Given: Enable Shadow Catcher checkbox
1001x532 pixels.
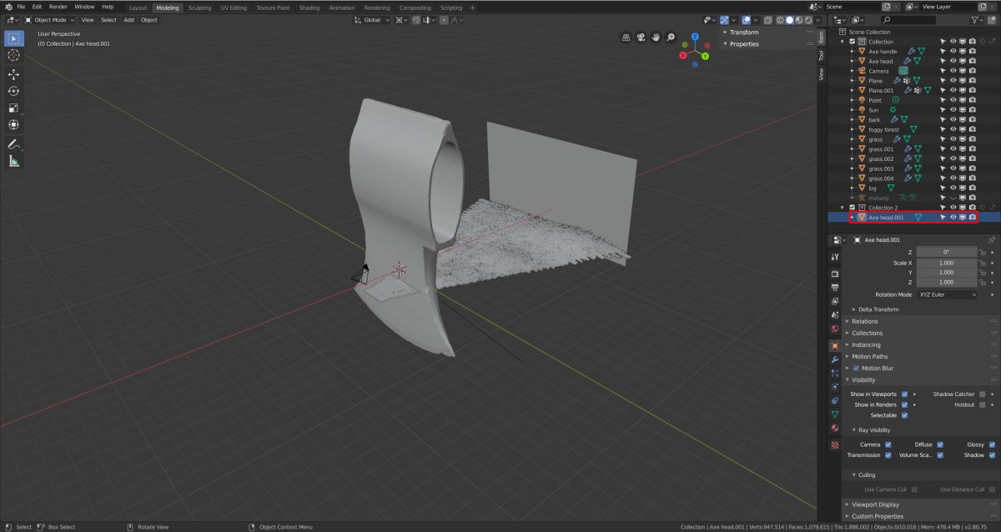Looking at the screenshot, I should click(983, 394).
